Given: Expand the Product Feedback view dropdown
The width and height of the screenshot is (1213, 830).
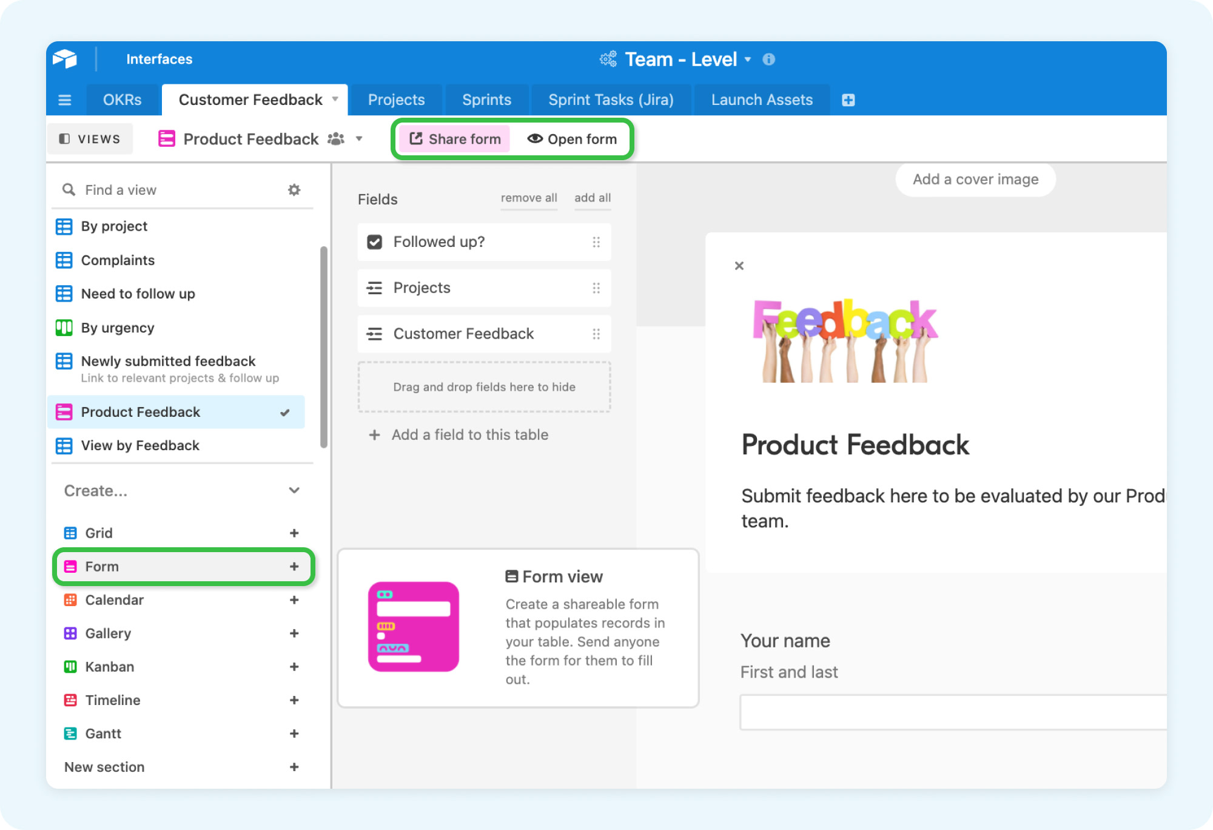Looking at the screenshot, I should coord(359,139).
